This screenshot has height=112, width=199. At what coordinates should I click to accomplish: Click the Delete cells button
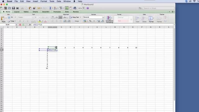144,19
